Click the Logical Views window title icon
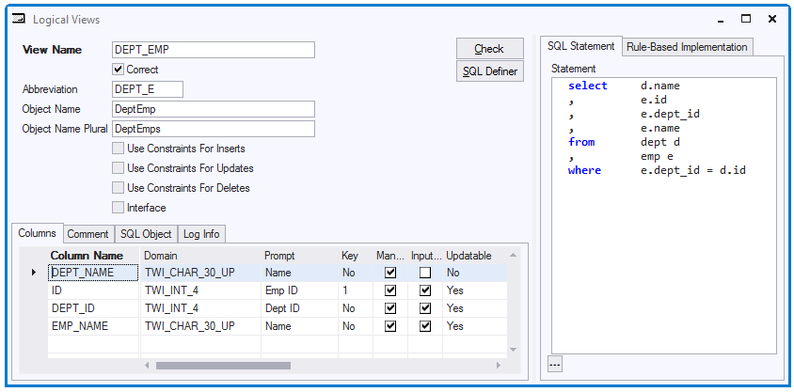The height and width of the screenshot is (392, 794). coord(18,19)
